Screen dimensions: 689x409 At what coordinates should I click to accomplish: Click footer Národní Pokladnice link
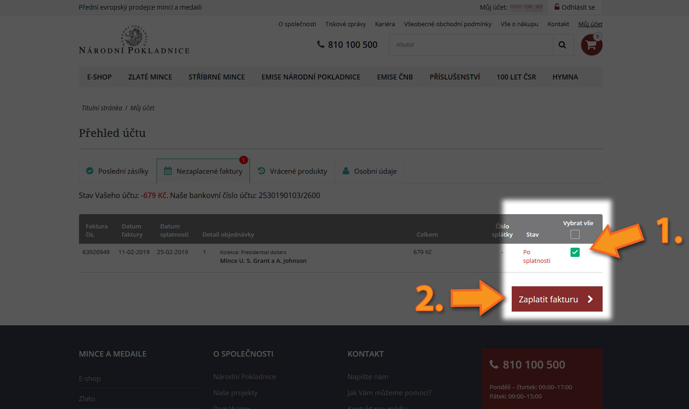tap(244, 377)
